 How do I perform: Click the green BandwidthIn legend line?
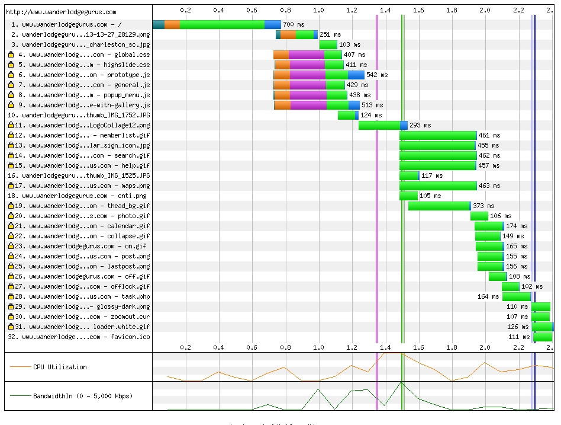(x=20, y=395)
